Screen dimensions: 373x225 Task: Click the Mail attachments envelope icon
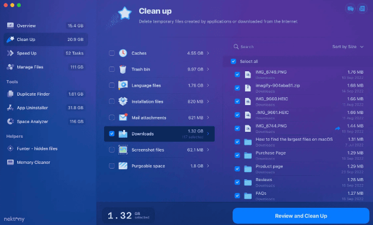(123, 117)
